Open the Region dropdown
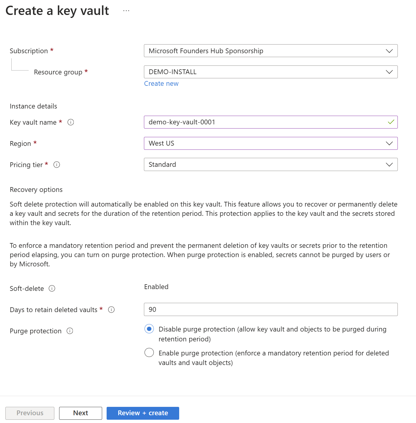 [x=271, y=143]
